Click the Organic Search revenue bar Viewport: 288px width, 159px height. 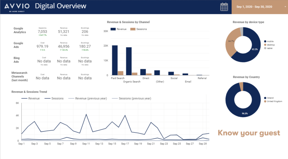[129, 61]
